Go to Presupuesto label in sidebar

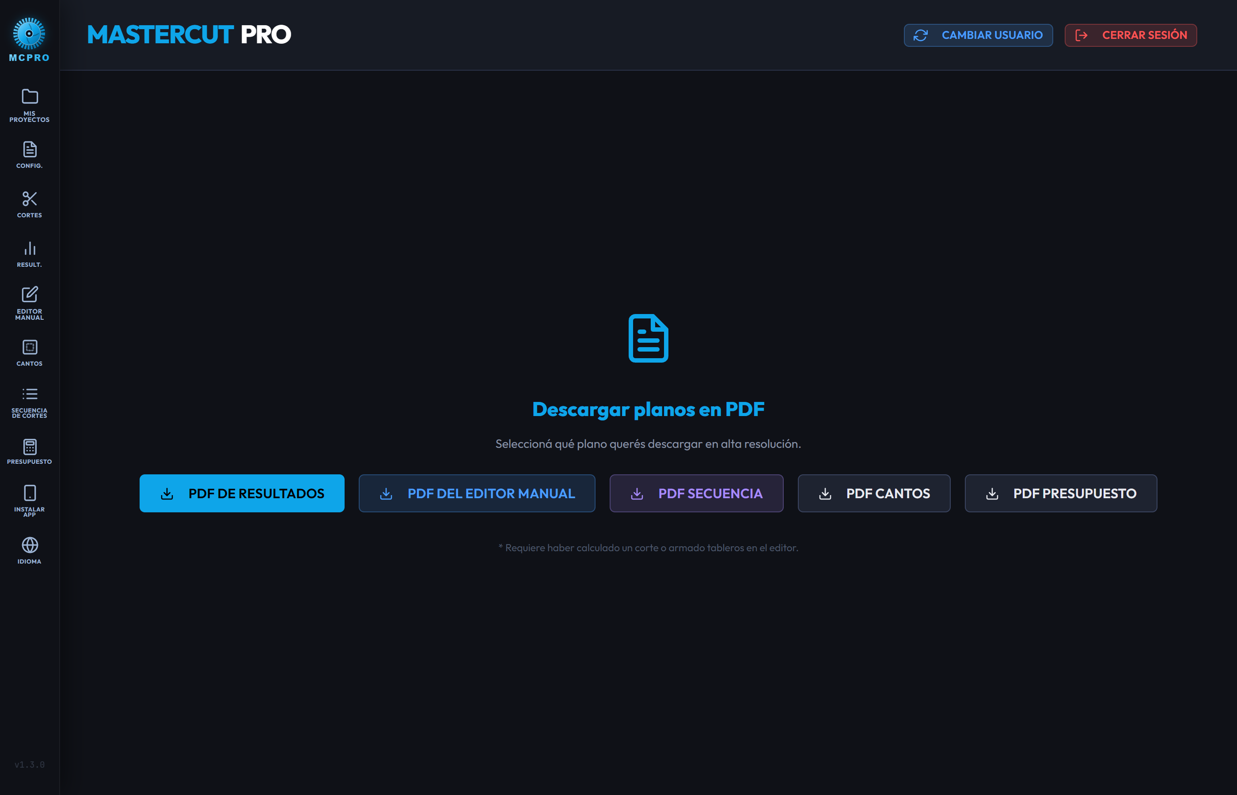pos(30,462)
